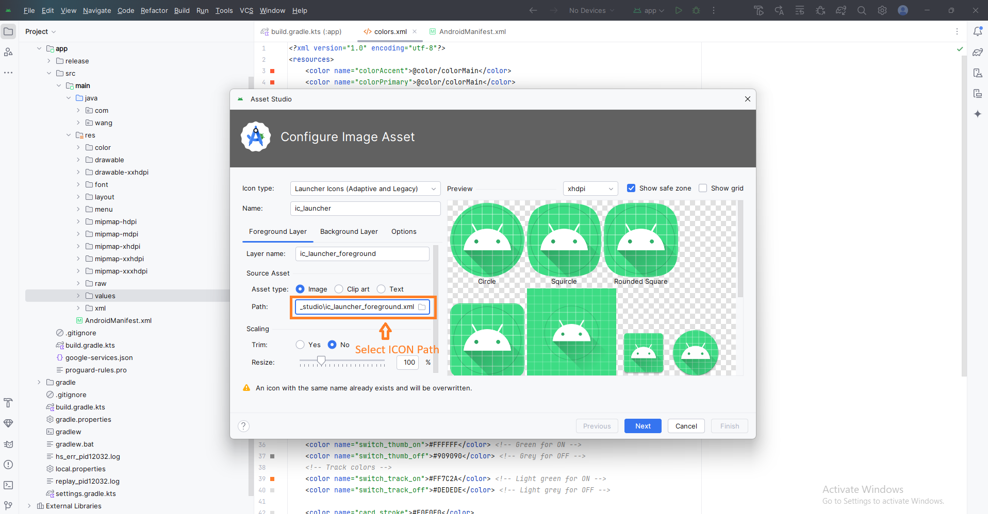Expand the drawable folder in tree
The width and height of the screenshot is (988, 514).
coord(78,160)
